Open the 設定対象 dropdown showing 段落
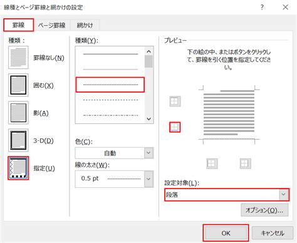The image size is (297, 243). 227,195
